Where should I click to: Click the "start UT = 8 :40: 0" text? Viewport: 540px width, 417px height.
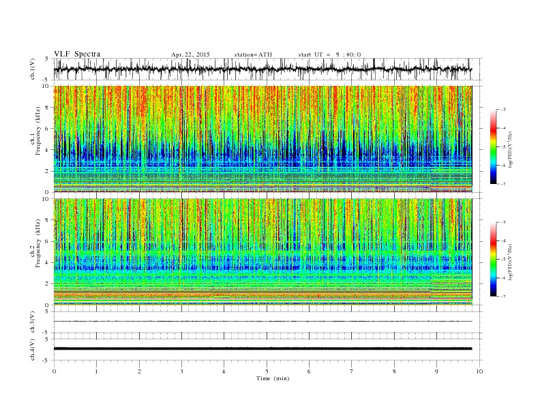329,55
